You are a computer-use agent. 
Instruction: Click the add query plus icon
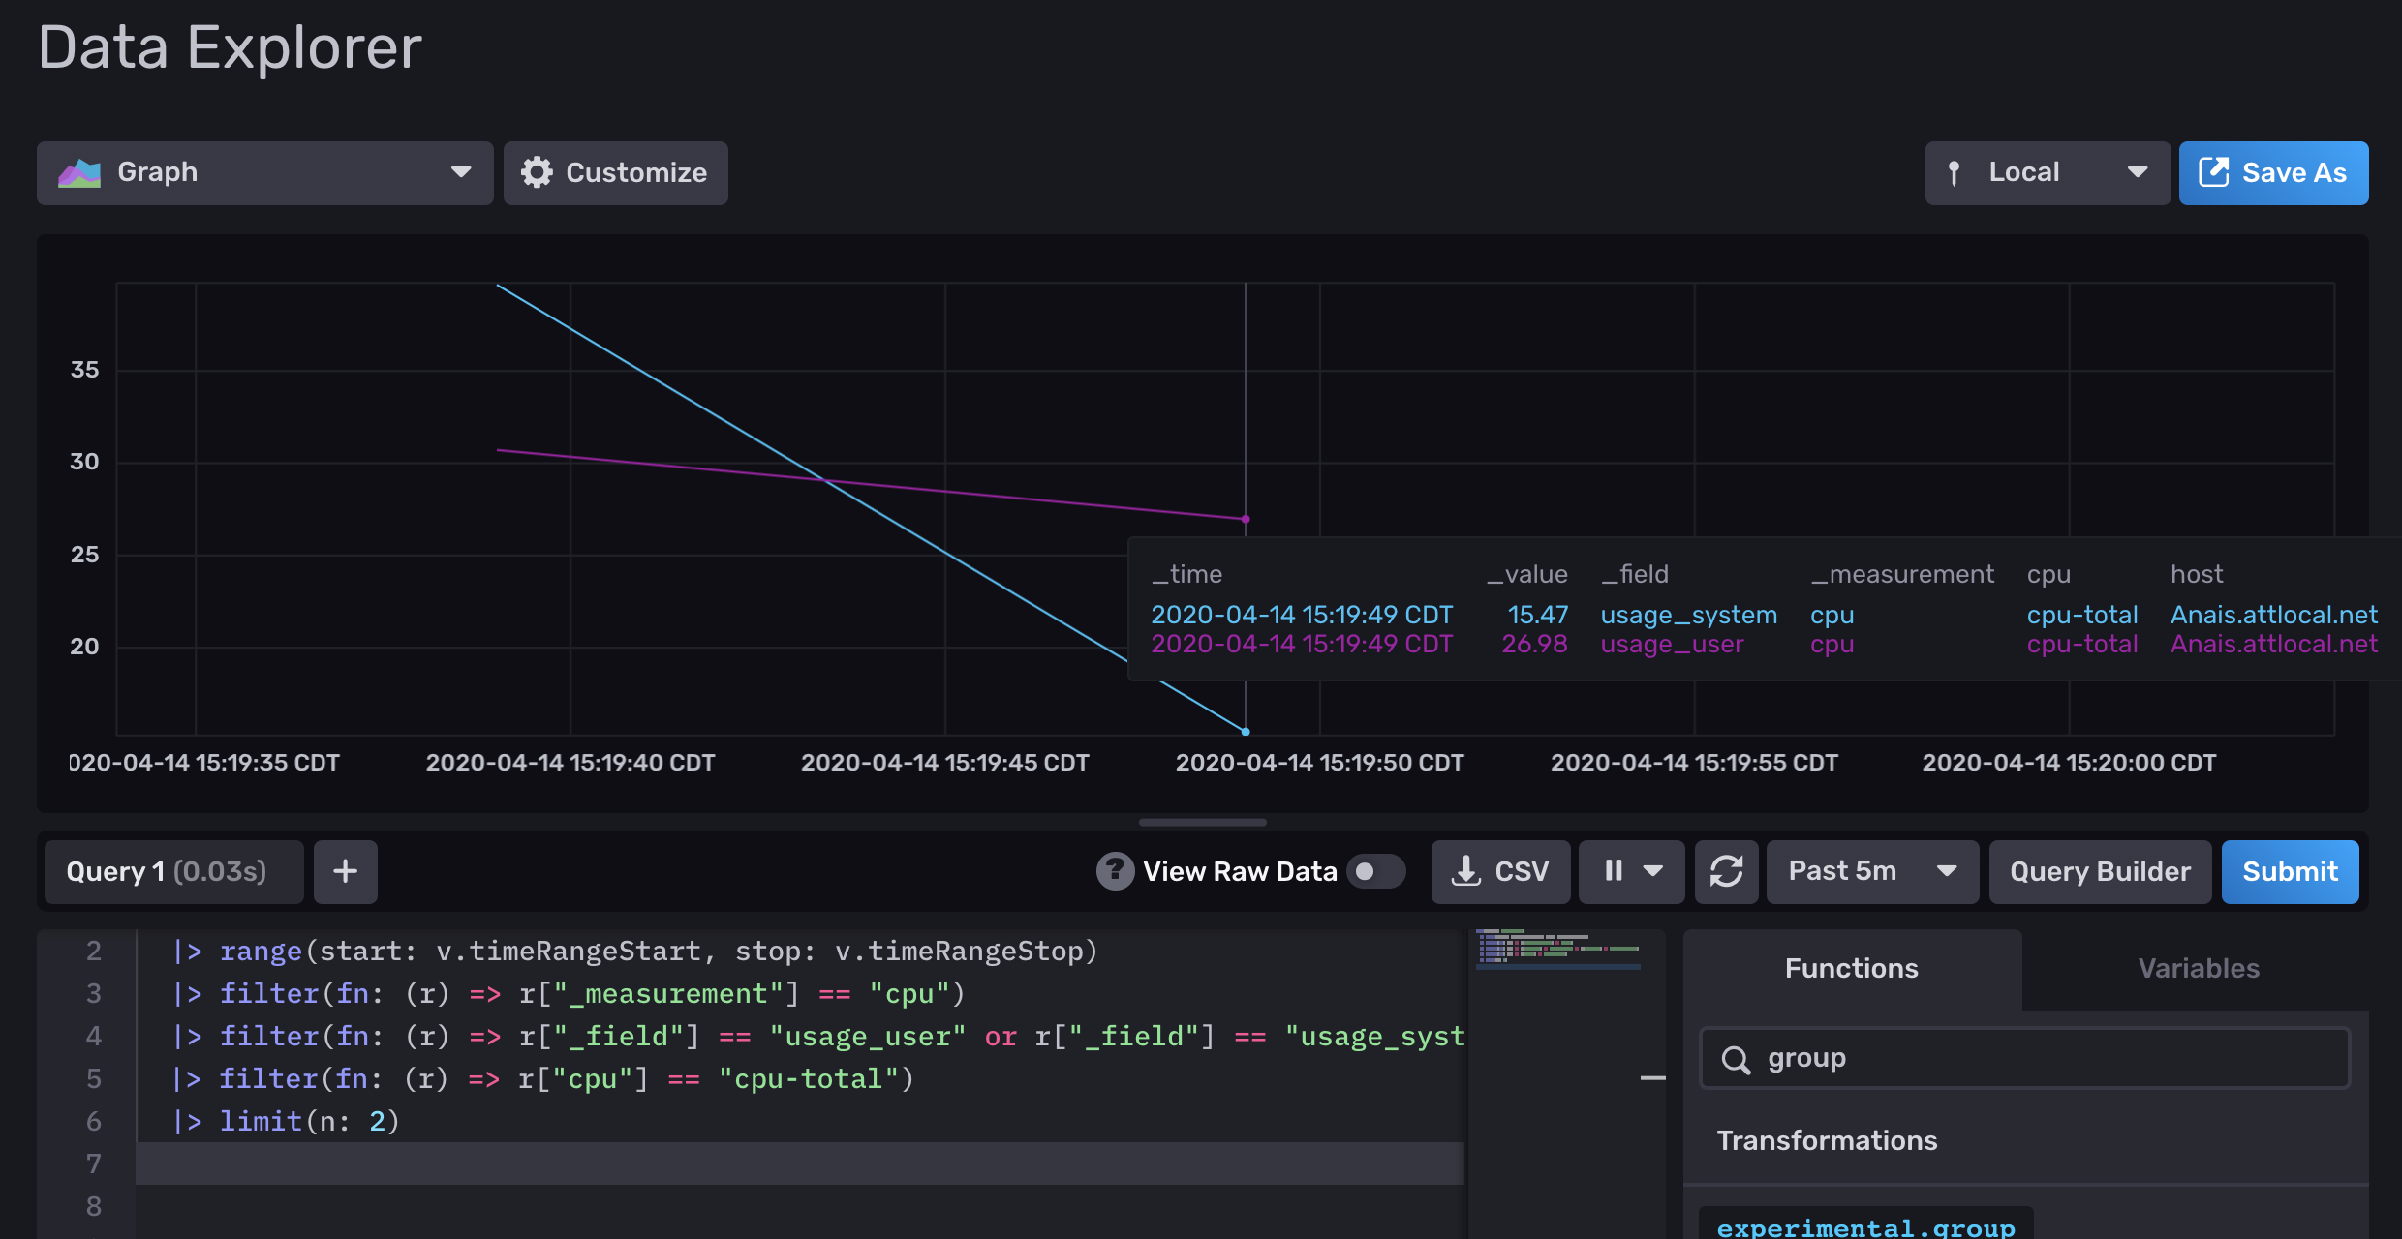(x=346, y=871)
